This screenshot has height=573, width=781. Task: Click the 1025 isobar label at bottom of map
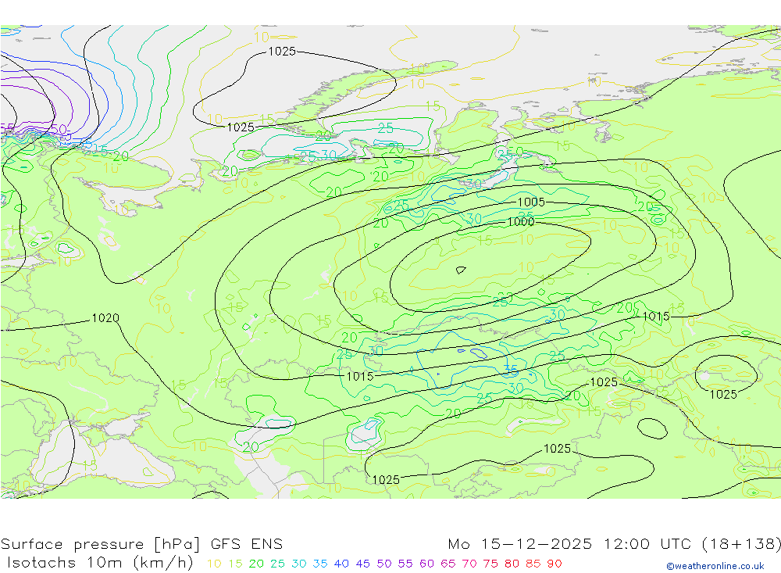point(386,480)
